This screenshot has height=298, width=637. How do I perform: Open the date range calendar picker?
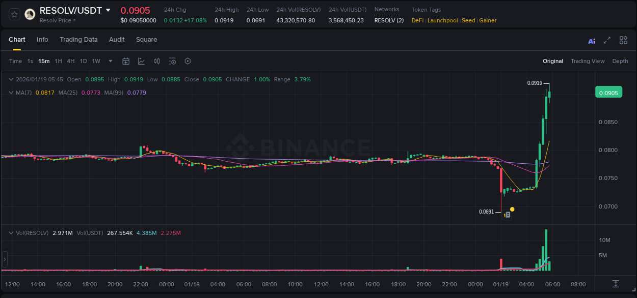(x=126, y=61)
